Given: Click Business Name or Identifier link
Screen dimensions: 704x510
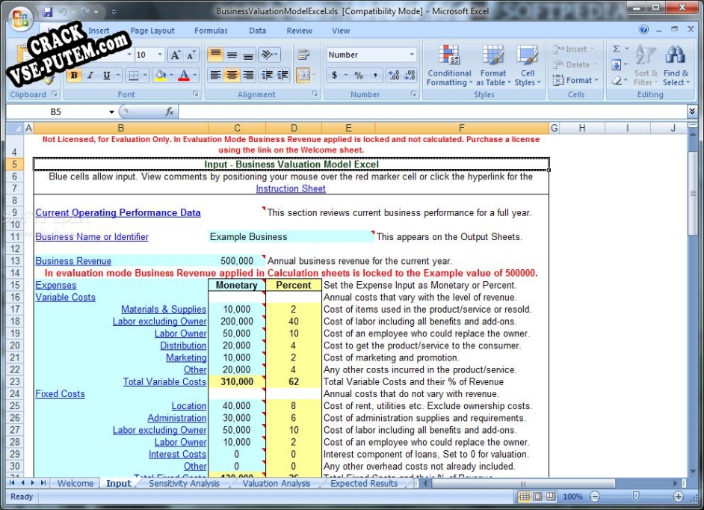Looking at the screenshot, I should [x=92, y=237].
